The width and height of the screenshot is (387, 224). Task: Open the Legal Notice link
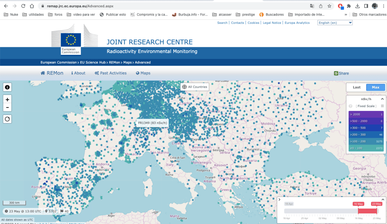coord(272,23)
